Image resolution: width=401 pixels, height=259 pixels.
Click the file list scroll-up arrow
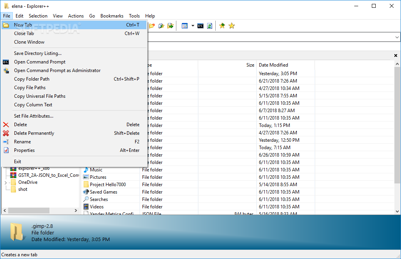[x=397, y=64]
